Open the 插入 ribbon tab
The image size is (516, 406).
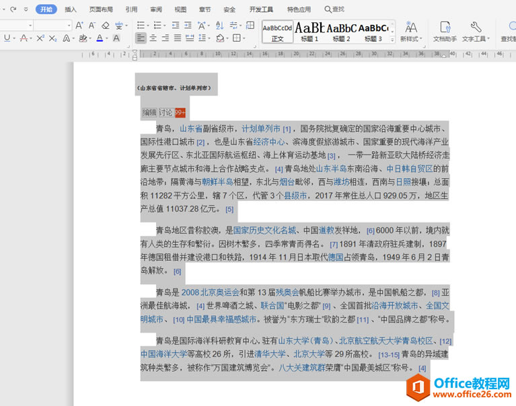click(x=71, y=9)
